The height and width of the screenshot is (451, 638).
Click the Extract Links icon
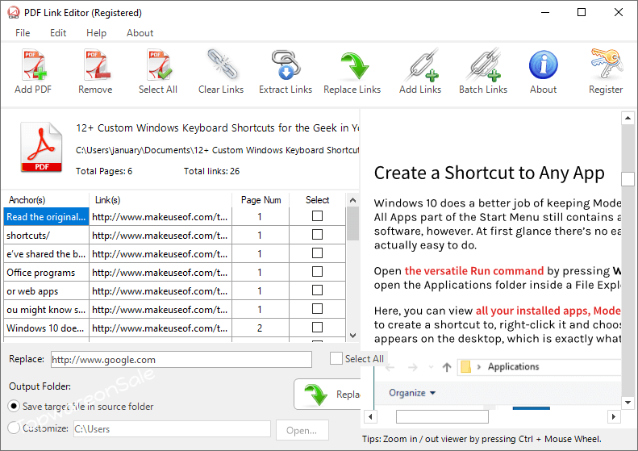pyautogui.click(x=286, y=65)
